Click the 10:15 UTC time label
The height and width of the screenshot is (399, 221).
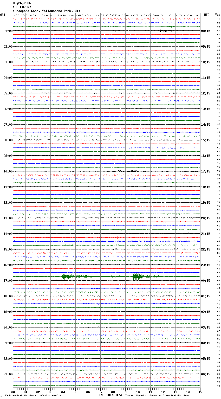coord(206,62)
